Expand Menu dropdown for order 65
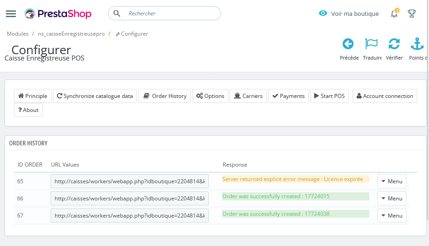Viewport: 429px width, 246px height. pyautogui.click(x=391, y=181)
